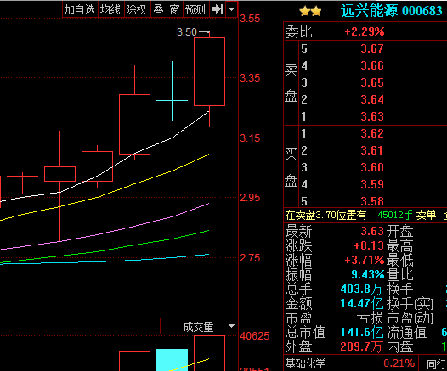Select buy level 5 price 3.58
447x371 pixels.
tap(372, 201)
